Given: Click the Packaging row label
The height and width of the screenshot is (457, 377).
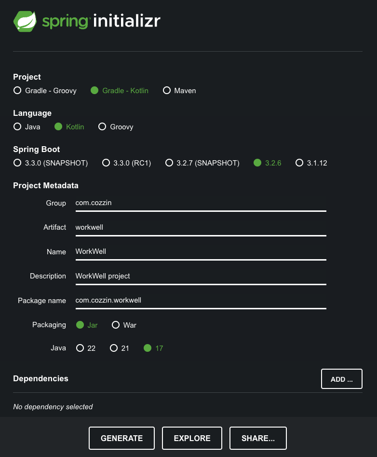Looking at the screenshot, I should [49, 325].
